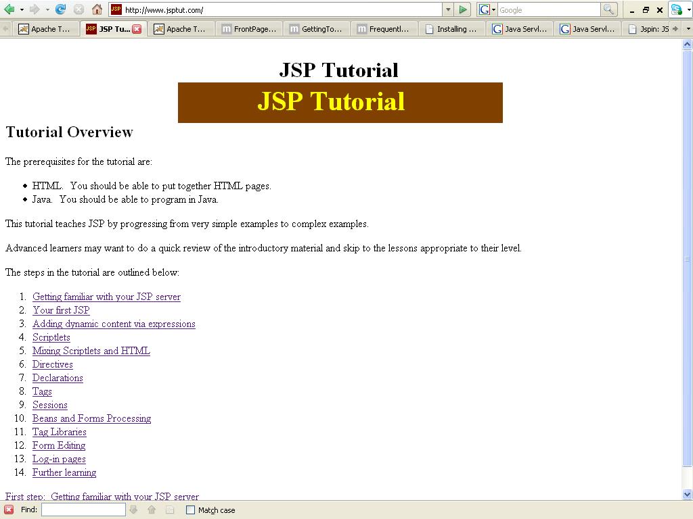Switch to the Installing ... tab
The image size is (693, 519).
[452, 29]
